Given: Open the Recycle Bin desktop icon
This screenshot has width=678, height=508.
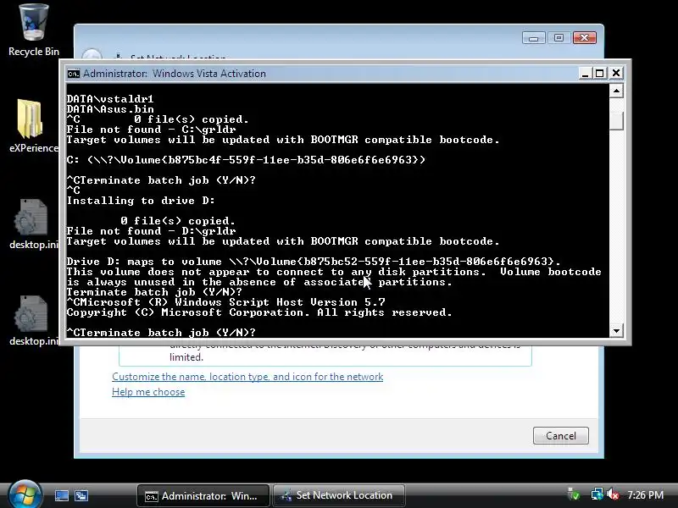Looking at the screenshot, I should click(x=34, y=30).
